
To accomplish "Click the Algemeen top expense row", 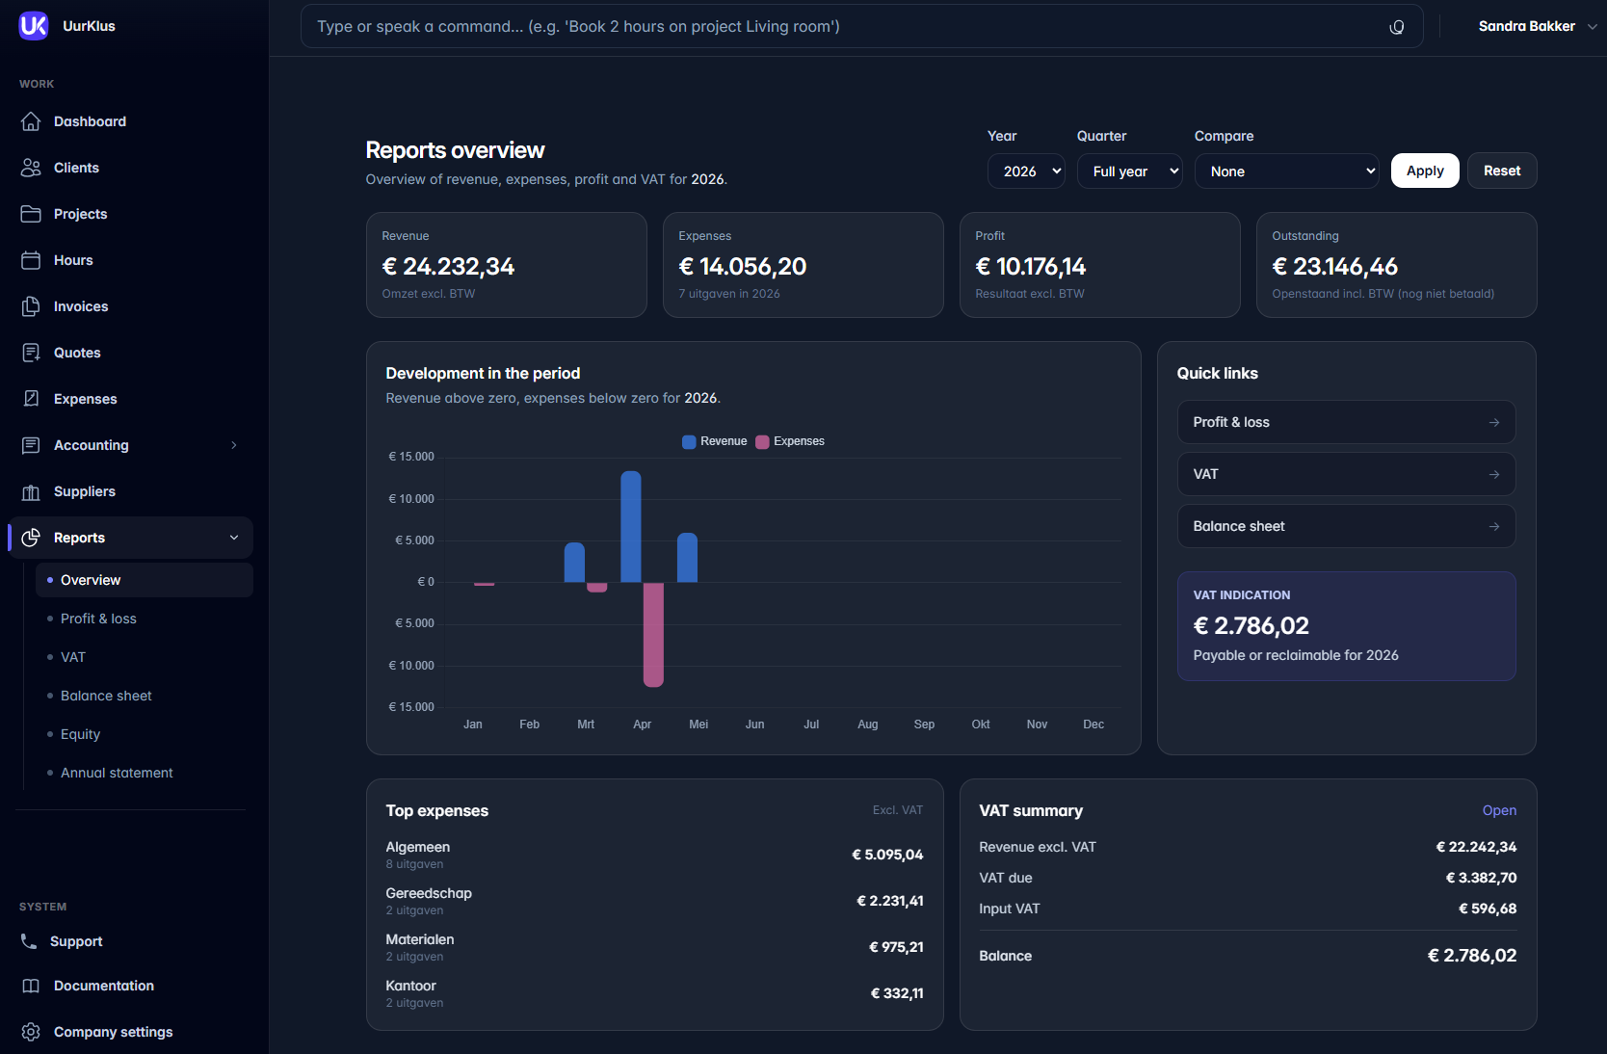I will click(x=654, y=855).
